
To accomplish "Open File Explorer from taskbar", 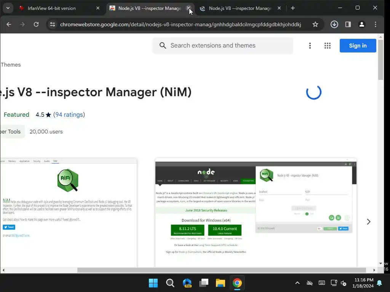I will pos(221,283).
